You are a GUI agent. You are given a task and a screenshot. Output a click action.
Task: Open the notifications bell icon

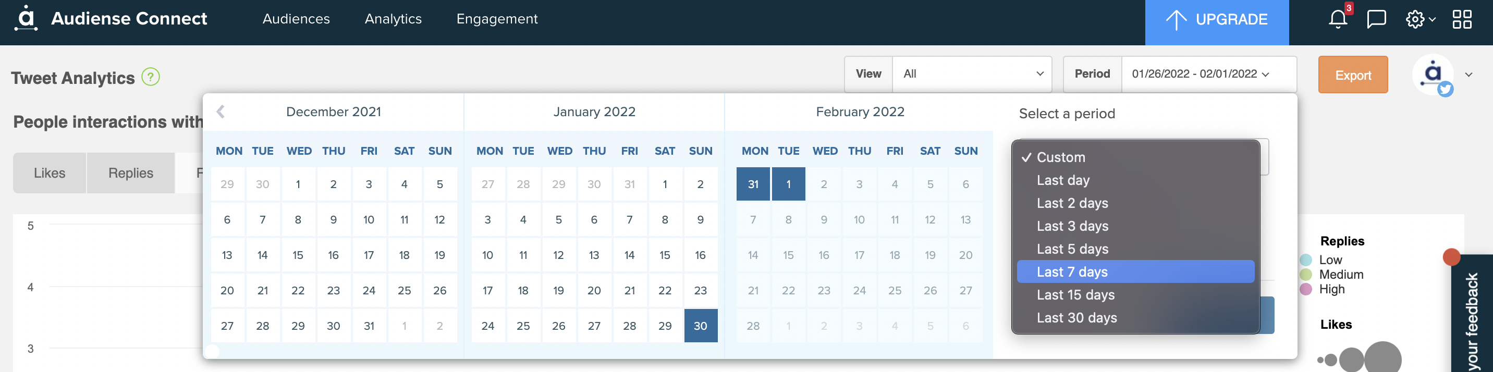point(1338,19)
